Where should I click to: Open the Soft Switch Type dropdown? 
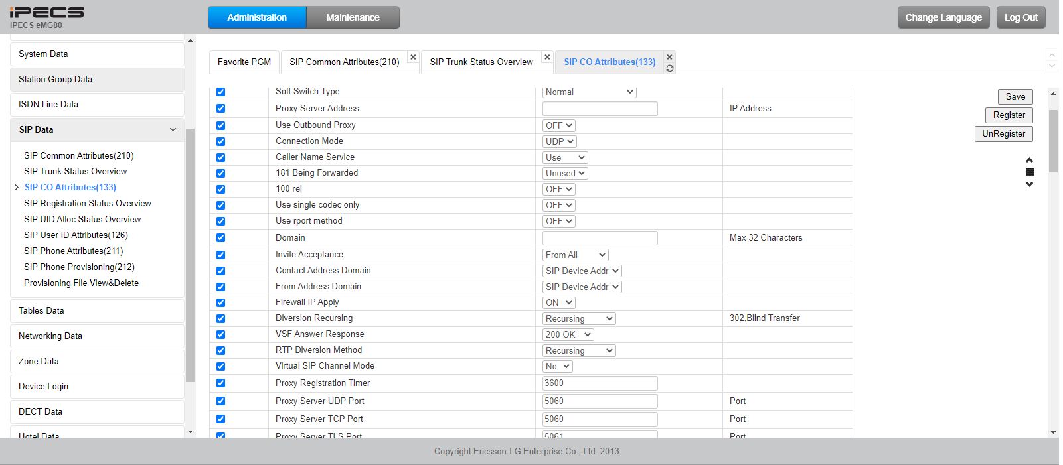[x=590, y=92]
